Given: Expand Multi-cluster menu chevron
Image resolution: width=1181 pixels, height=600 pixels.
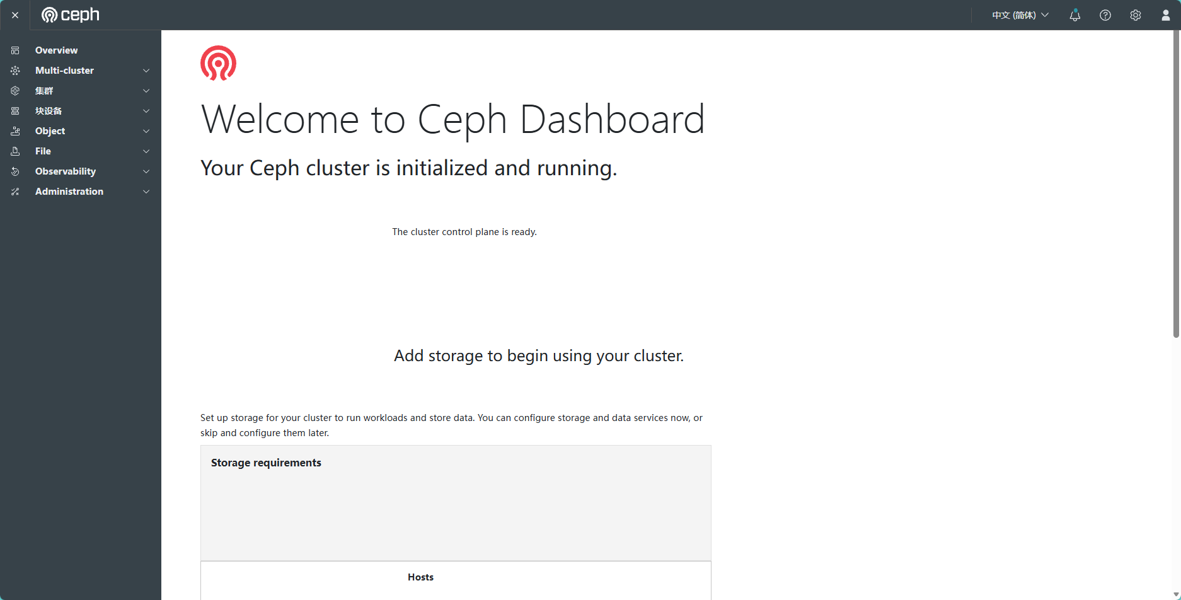Looking at the screenshot, I should [146, 71].
